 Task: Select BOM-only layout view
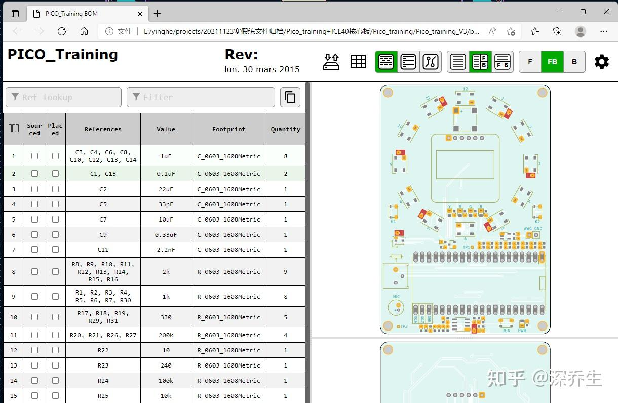pos(458,62)
